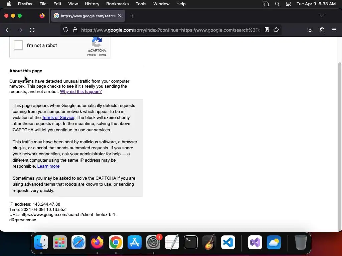Click the Firefox icon in the Dock

[97, 242]
